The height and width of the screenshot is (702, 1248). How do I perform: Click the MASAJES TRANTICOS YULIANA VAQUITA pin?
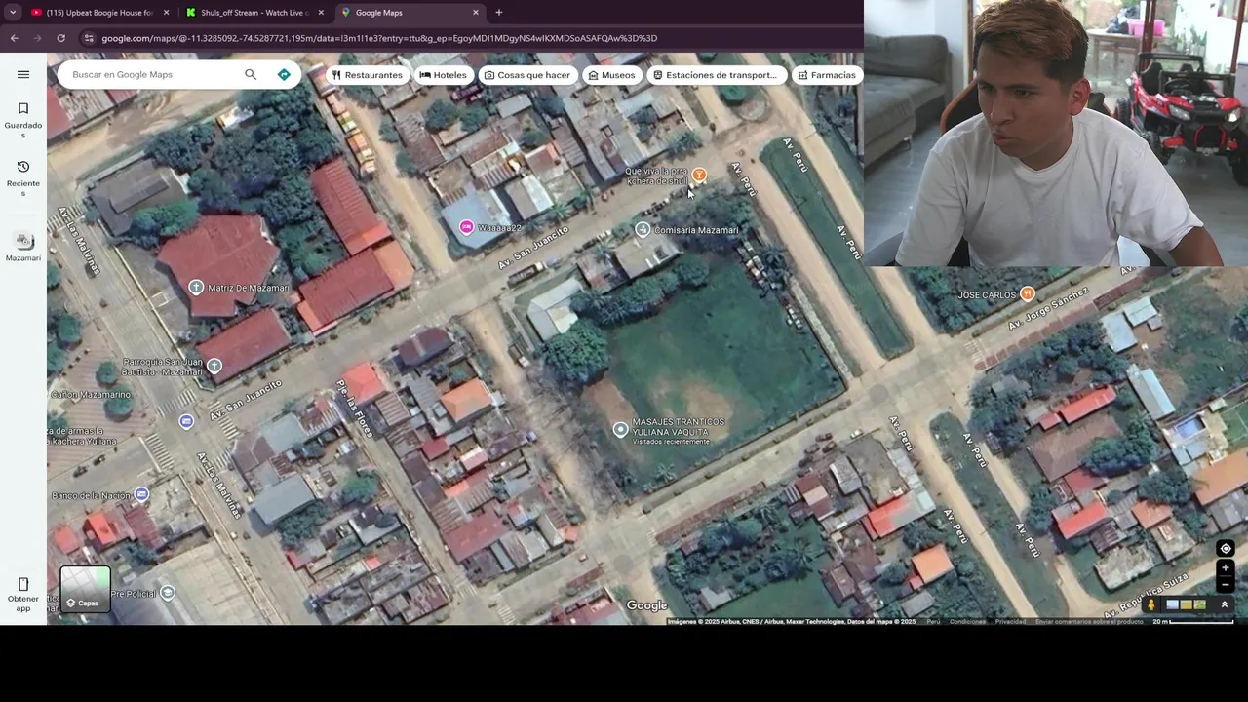620,430
